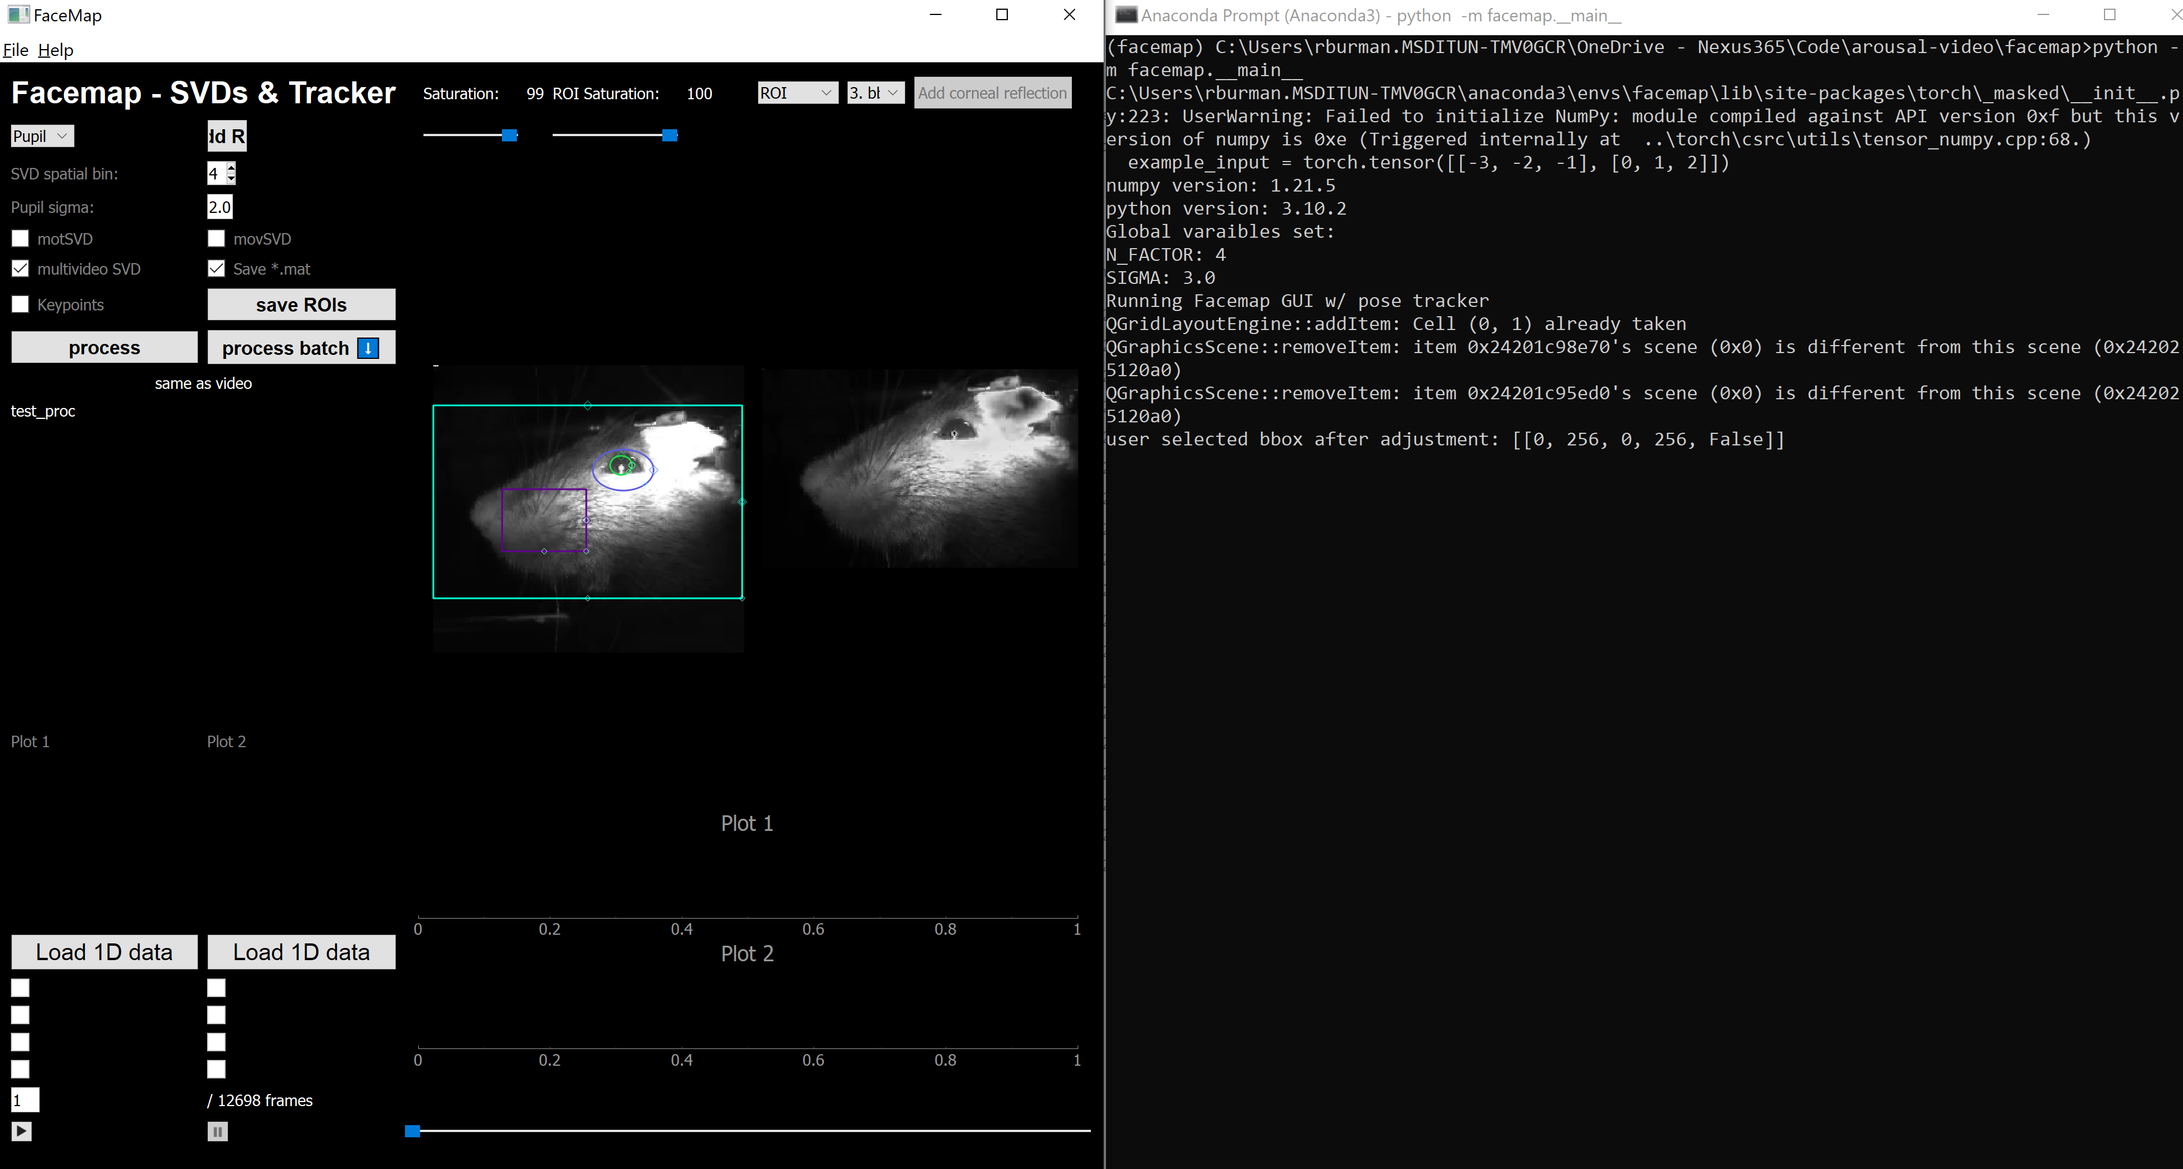The image size is (2183, 1169).
Task: Enable the Keypoints checkbox
Action: tap(20, 304)
